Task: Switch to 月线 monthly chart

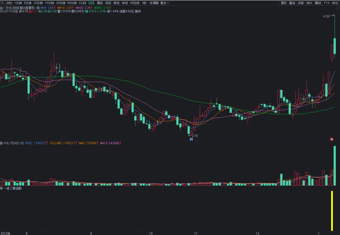Action: [108, 3]
